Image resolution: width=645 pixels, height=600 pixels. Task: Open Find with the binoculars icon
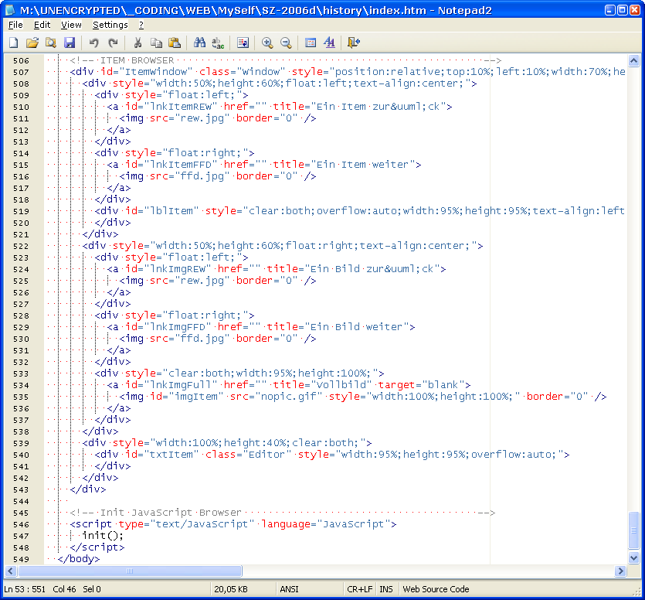(x=199, y=43)
